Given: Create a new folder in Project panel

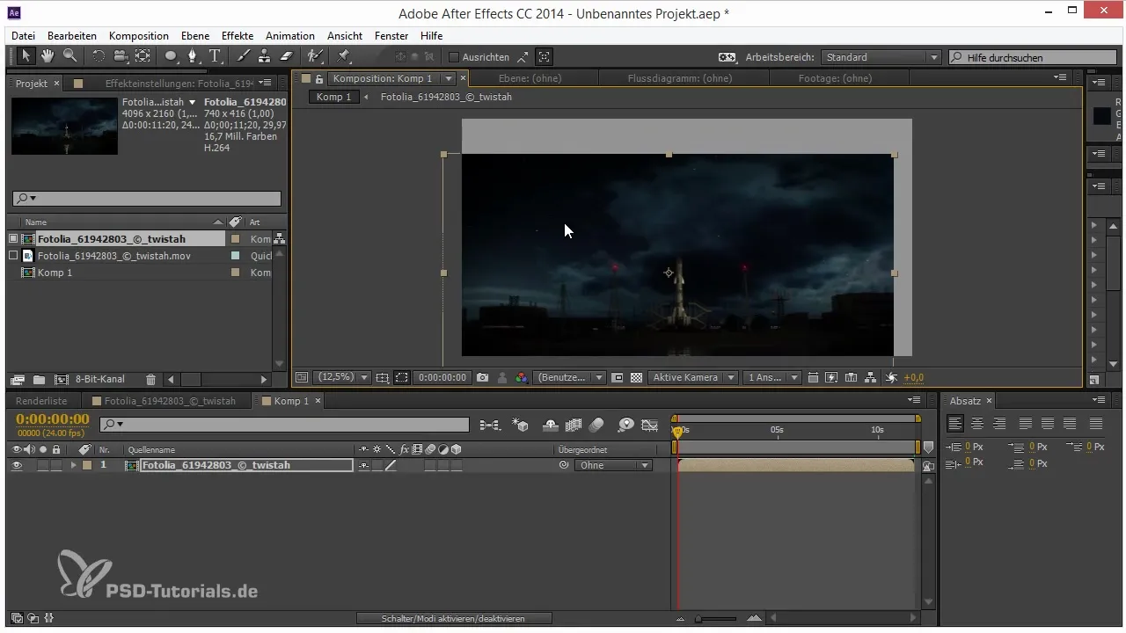Looking at the screenshot, I should pos(39,379).
